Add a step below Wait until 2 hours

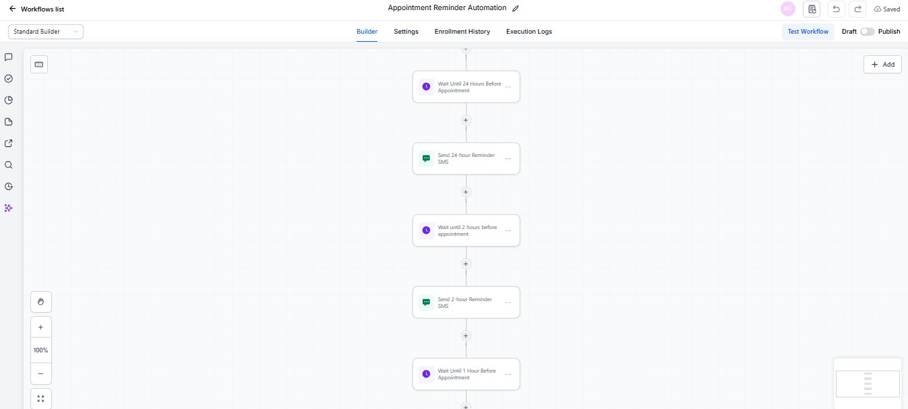pyautogui.click(x=466, y=263)
